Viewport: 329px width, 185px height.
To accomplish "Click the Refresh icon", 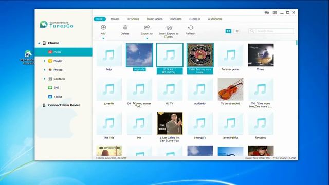I will click(191, 27).
